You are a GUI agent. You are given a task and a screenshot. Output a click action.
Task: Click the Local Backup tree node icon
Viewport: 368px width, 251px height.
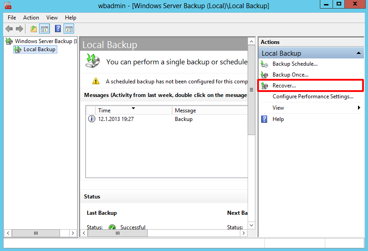[18, 49]
